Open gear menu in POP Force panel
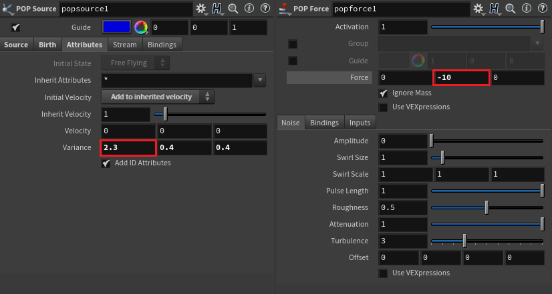Viewport: 552px width, 294px height. point(478,9)
